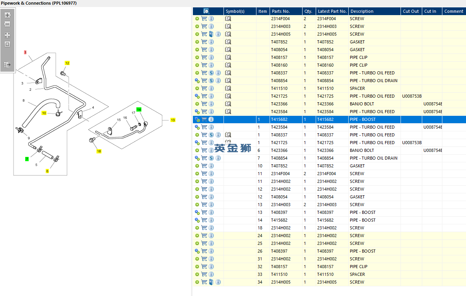This screenshot has width=466, height=296.
Task: Sort by the Qty. column header
Action: point(308,11)
